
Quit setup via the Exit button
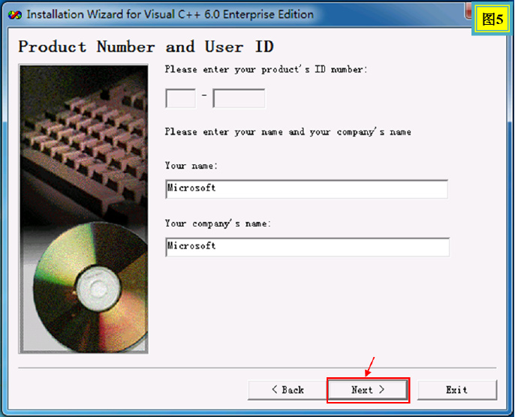(457, 390)
